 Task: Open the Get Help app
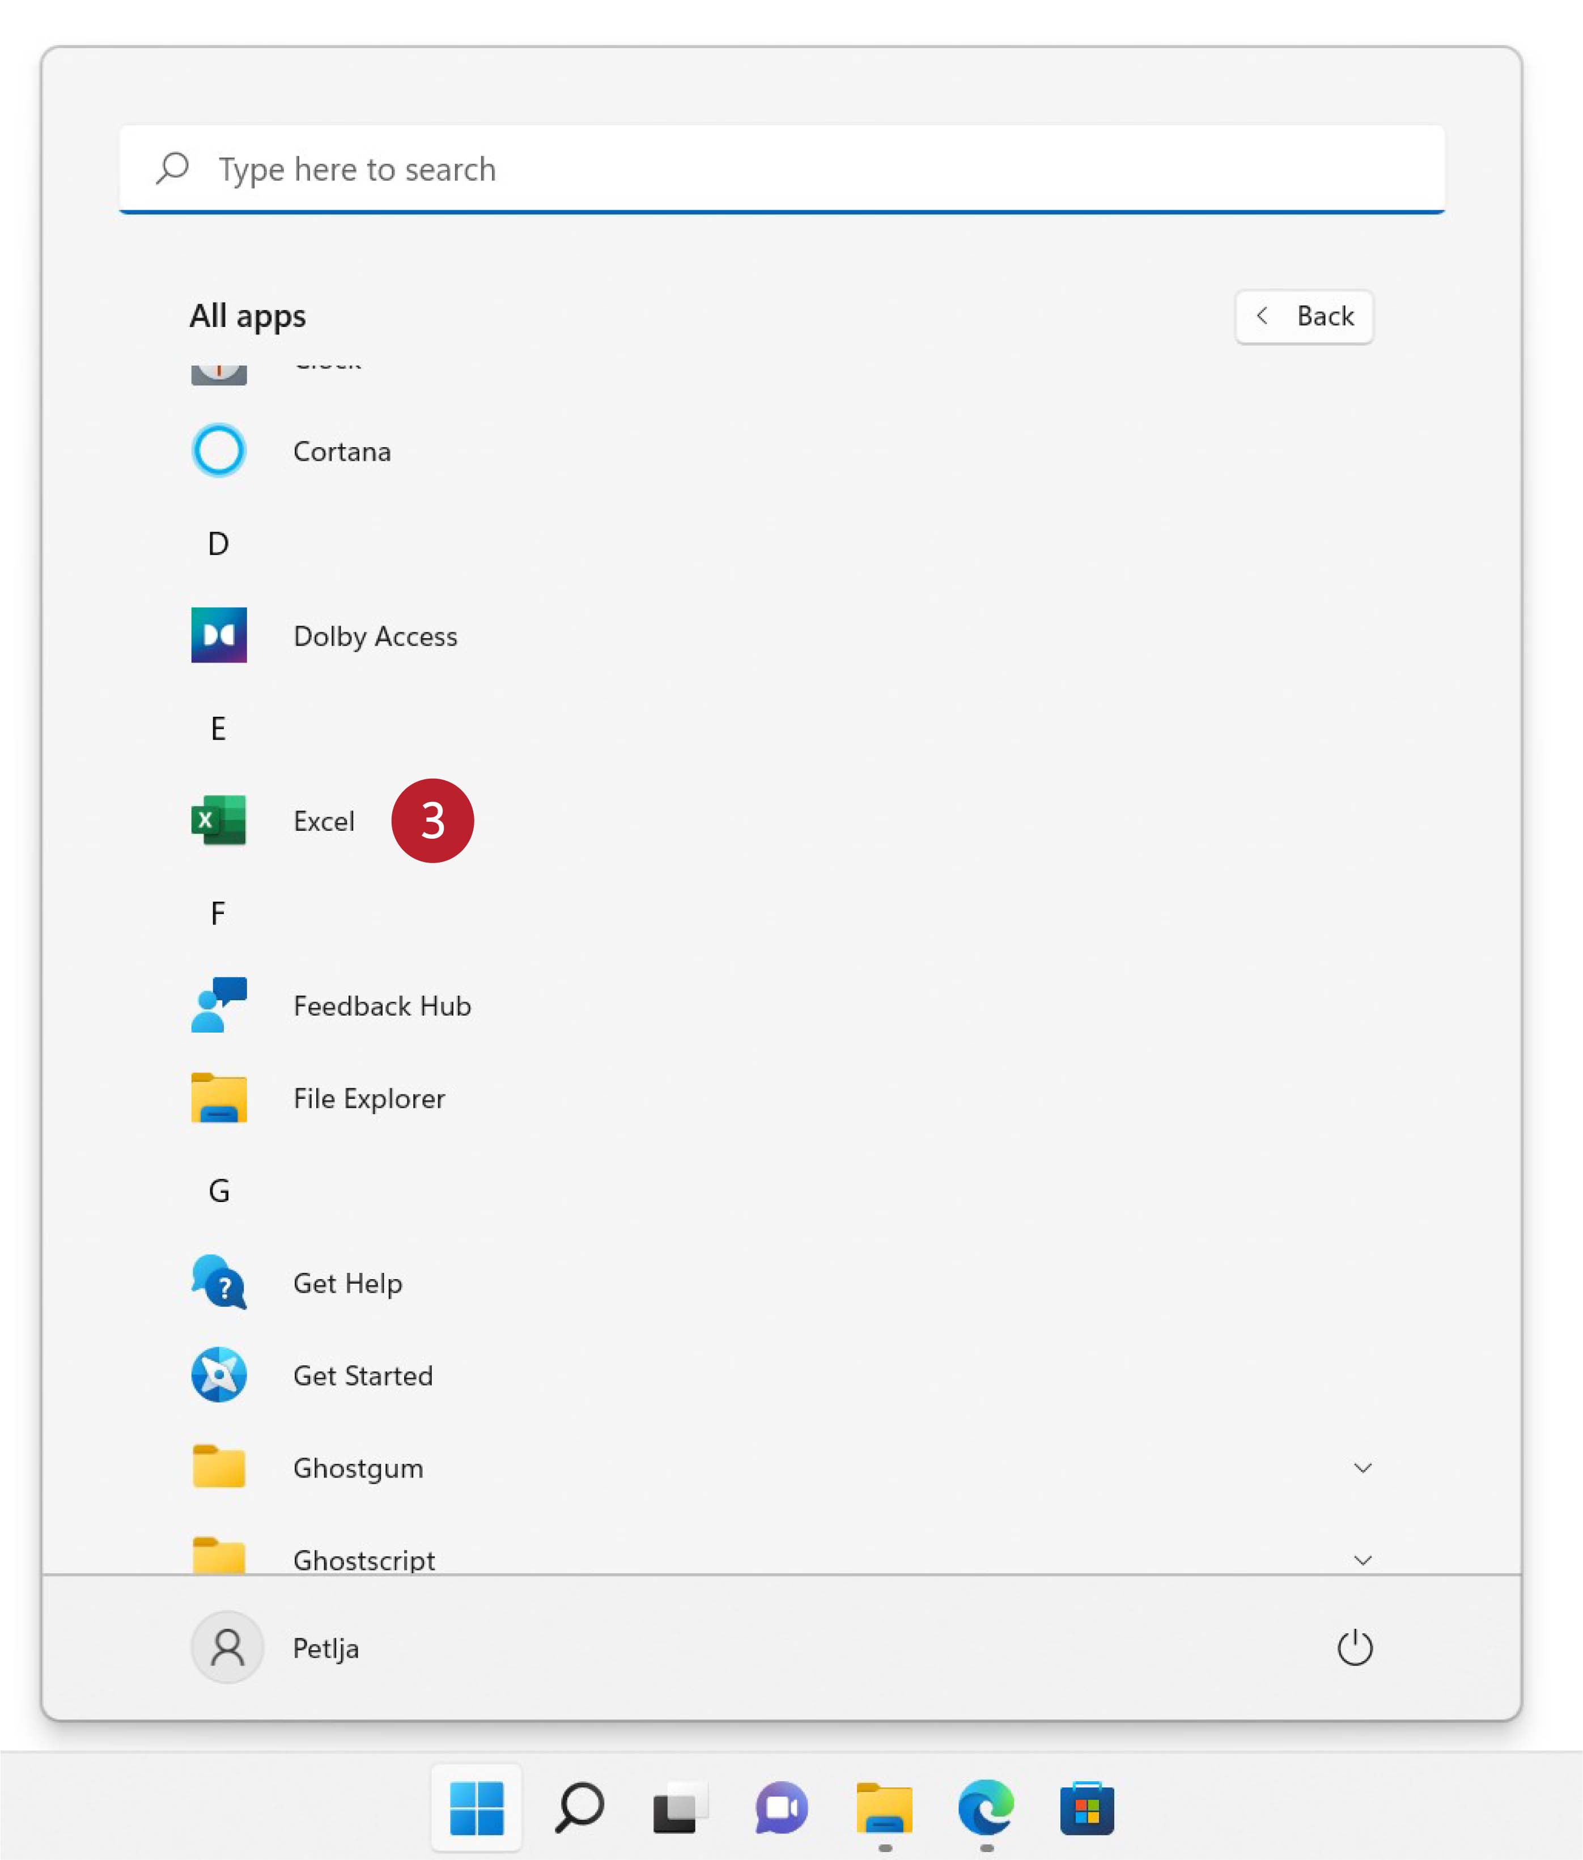(x=347, y=1283)
